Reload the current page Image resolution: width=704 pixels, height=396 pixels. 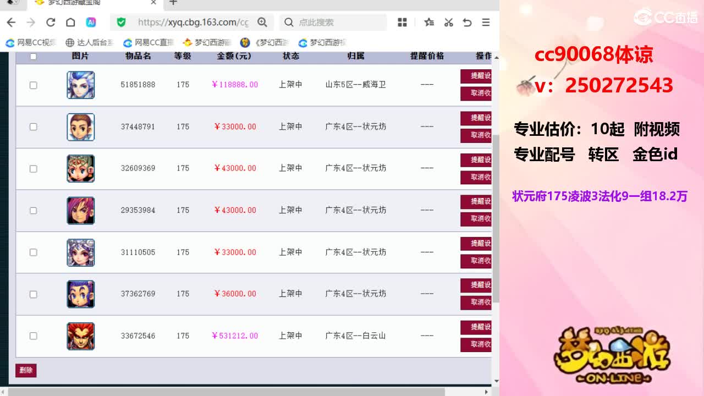click(x=51, y=23)
